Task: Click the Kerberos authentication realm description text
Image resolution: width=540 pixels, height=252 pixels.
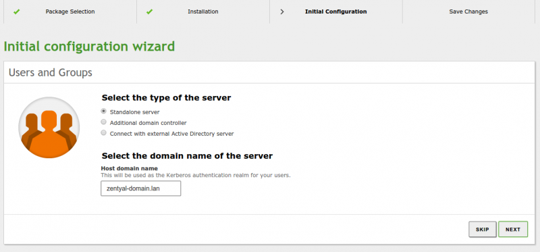Action: (196, 175)
